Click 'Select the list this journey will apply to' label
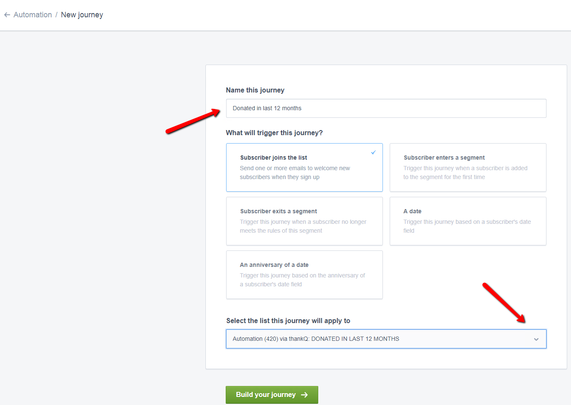Image resolution: width=571 pixels, height=405 pixels. [x=288, y=321]
